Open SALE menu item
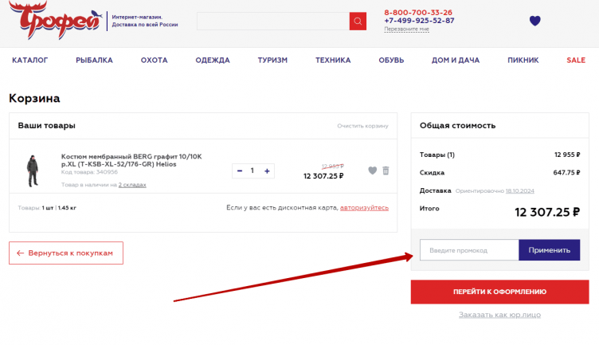This screenshot has width=599, height=345. [x=576, y=61]
